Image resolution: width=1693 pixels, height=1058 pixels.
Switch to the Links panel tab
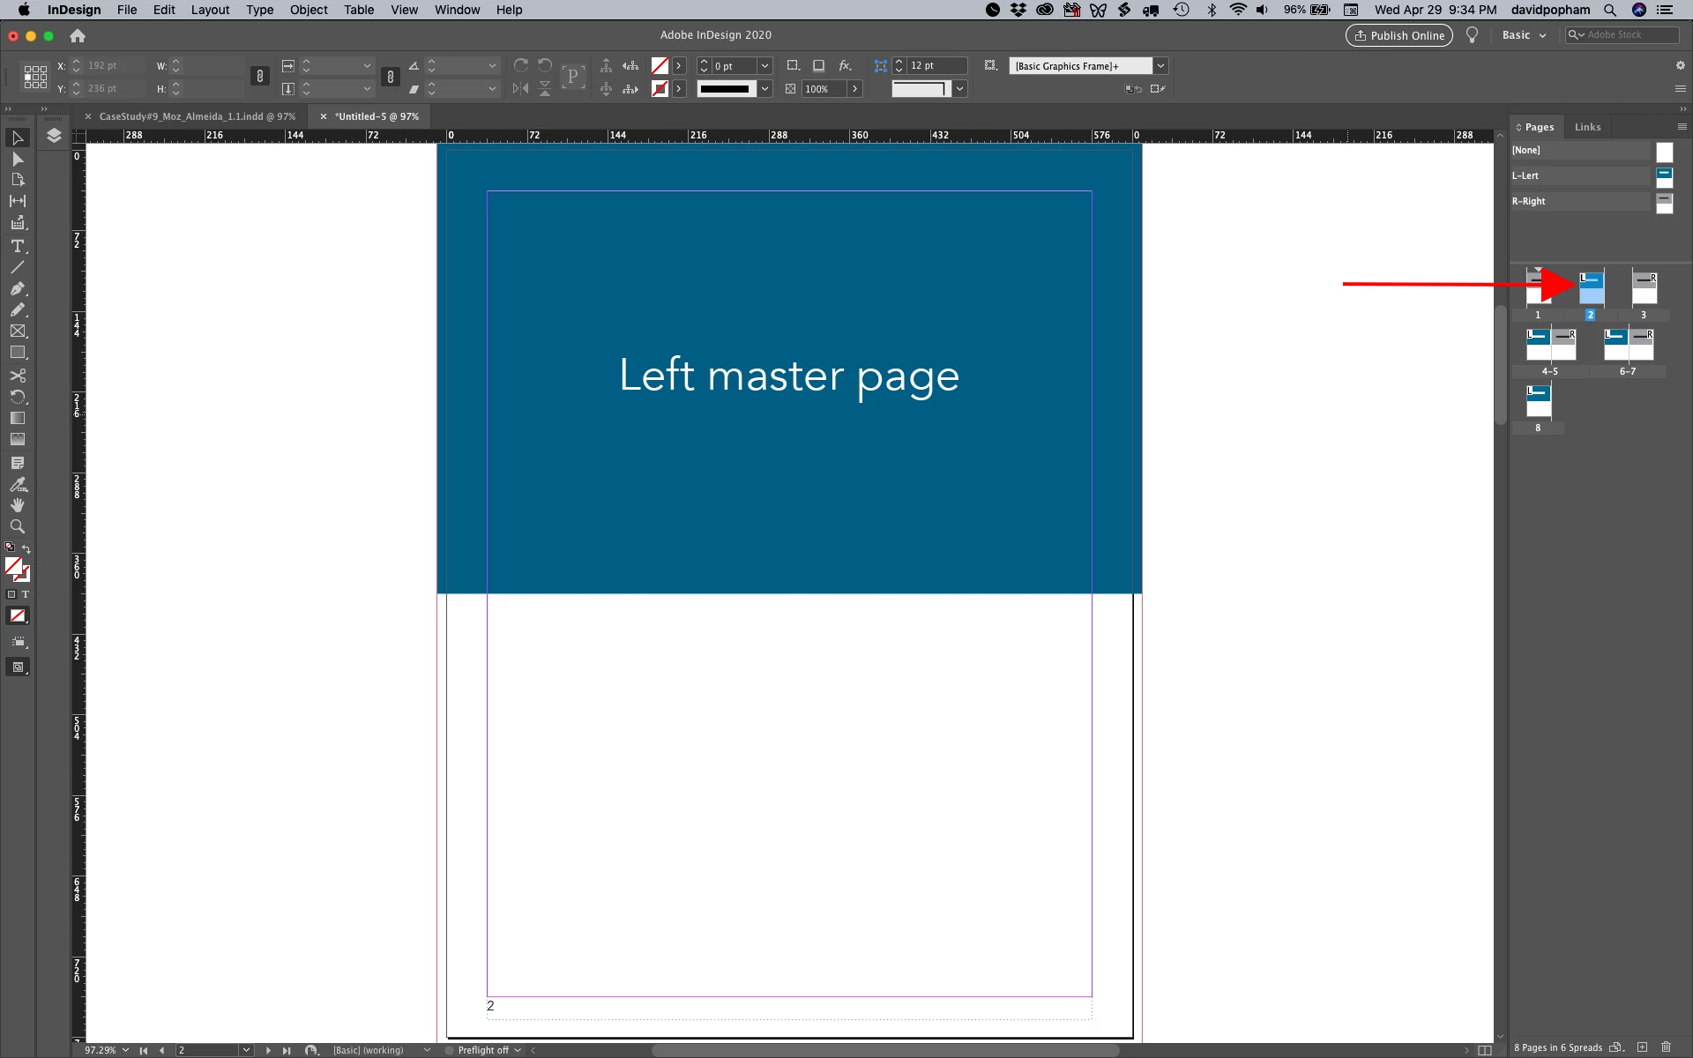[1587, 127]
